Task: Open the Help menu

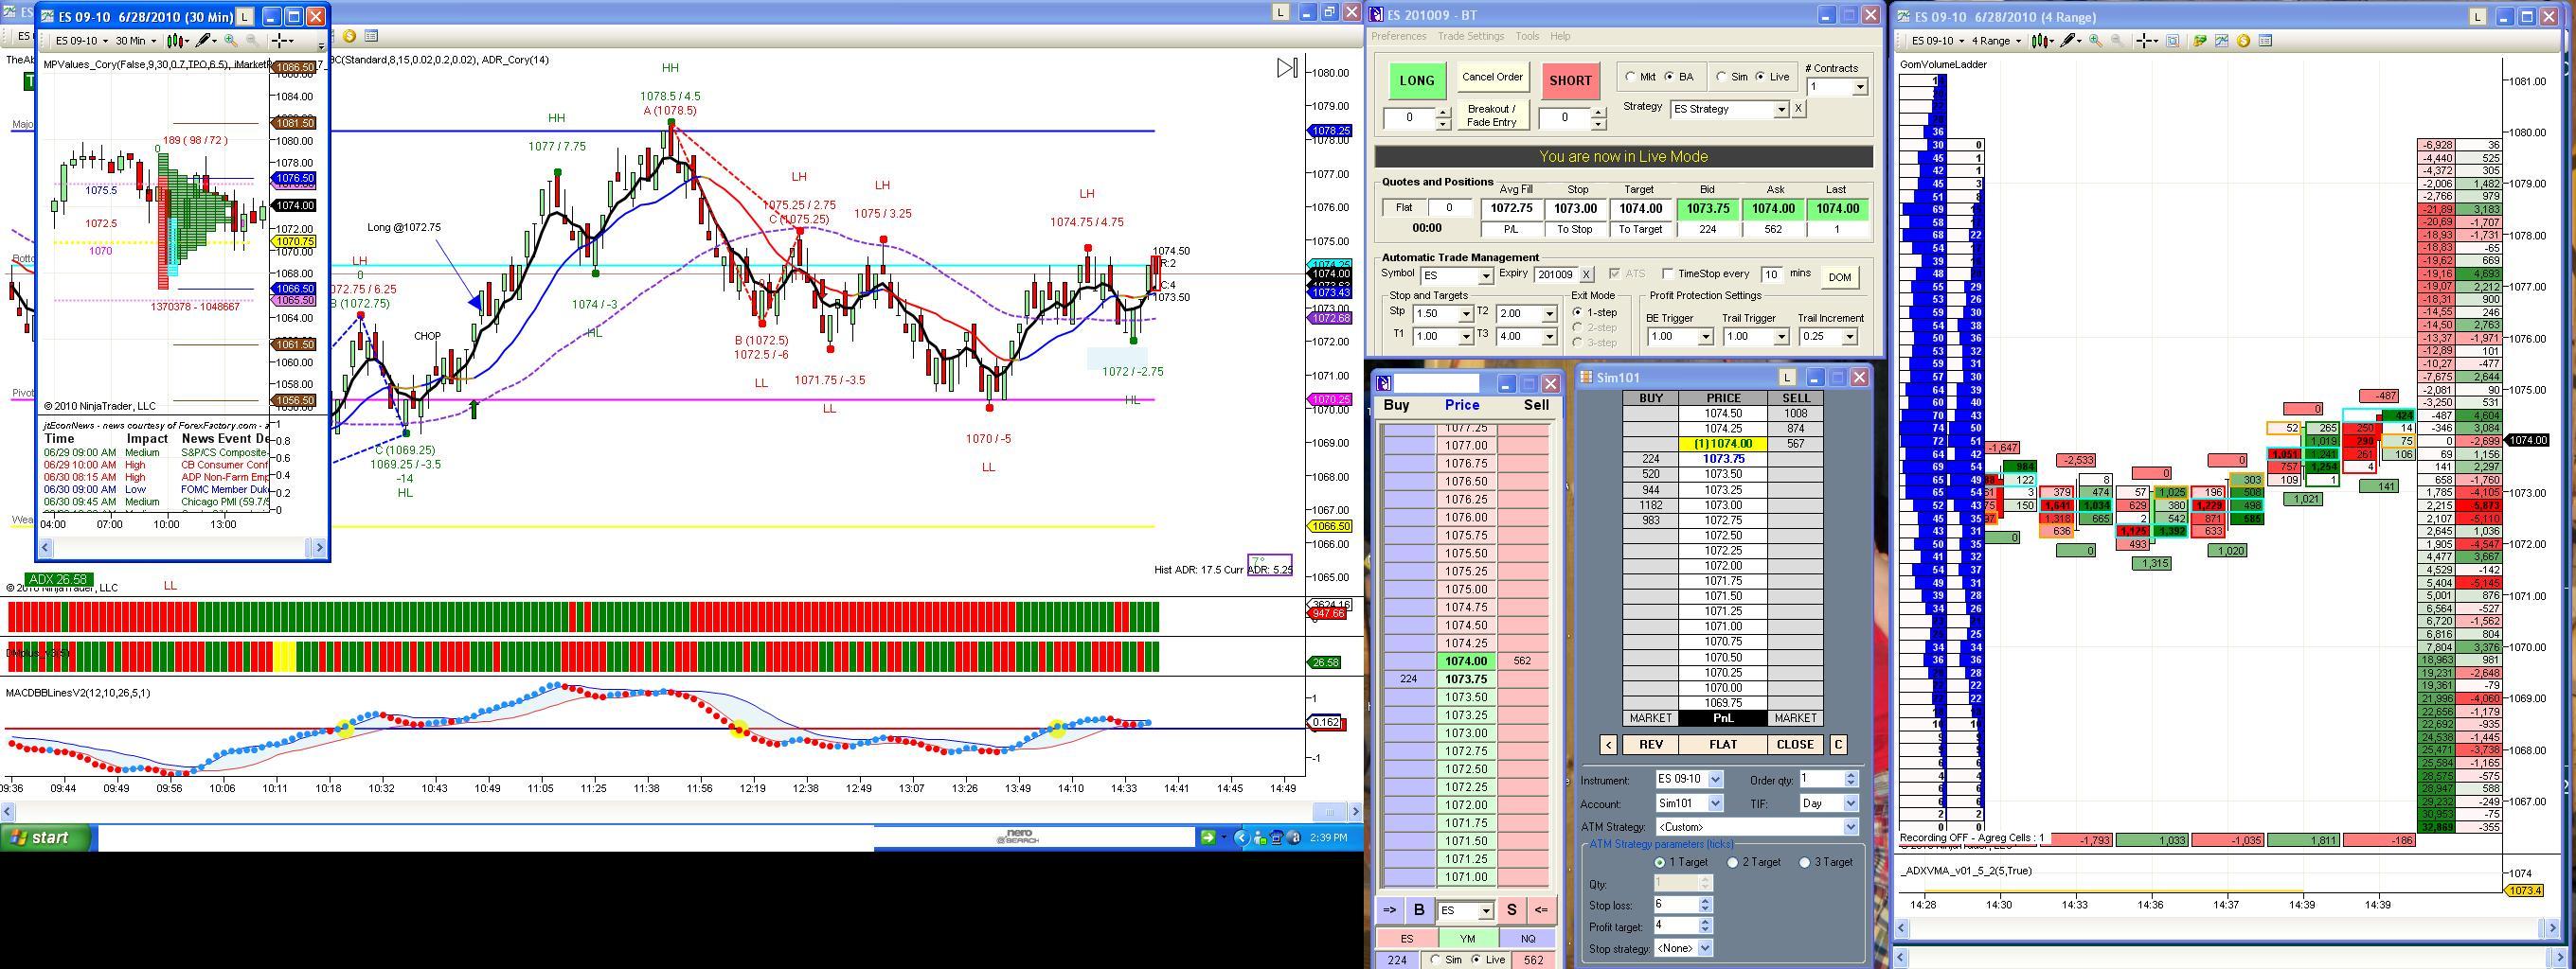Action: tap(1560, 36)
